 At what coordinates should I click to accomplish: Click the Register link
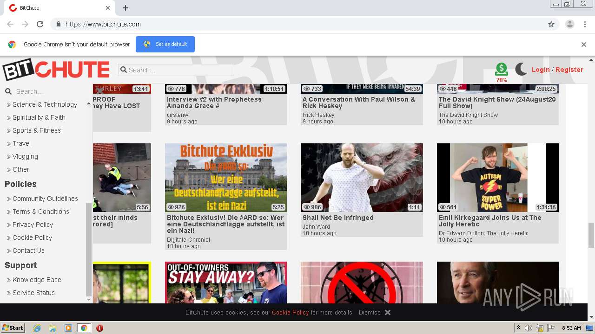point(569,70)
